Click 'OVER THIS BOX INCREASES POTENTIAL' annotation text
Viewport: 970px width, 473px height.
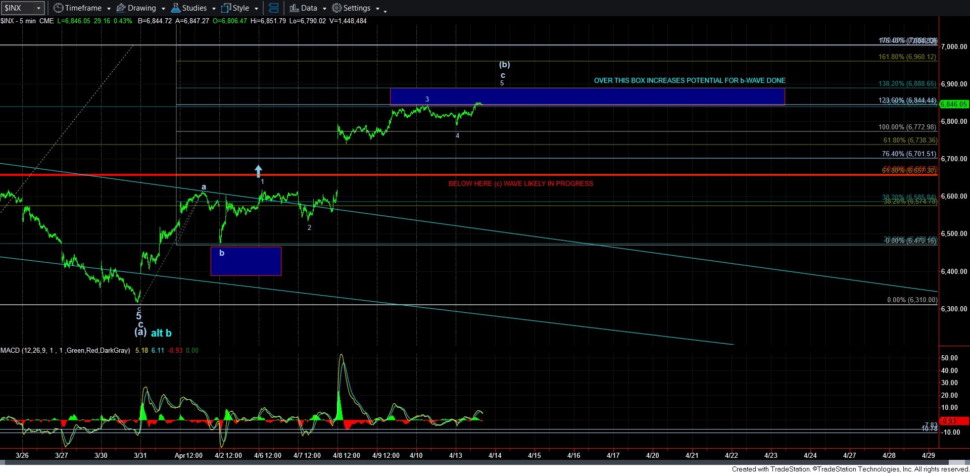[x=689, y=80]
